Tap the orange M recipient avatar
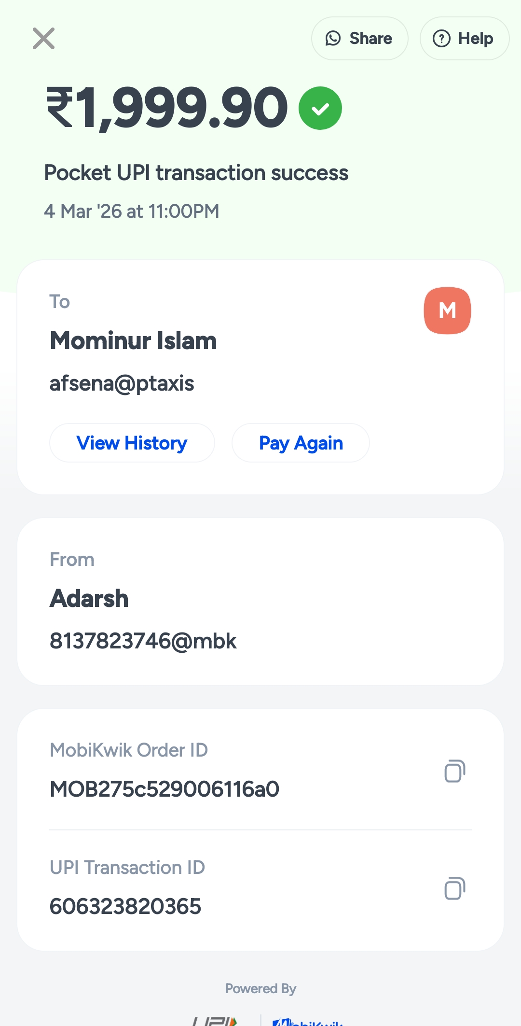The height and width of the screenshot is (1026, 521). point(447,310)
